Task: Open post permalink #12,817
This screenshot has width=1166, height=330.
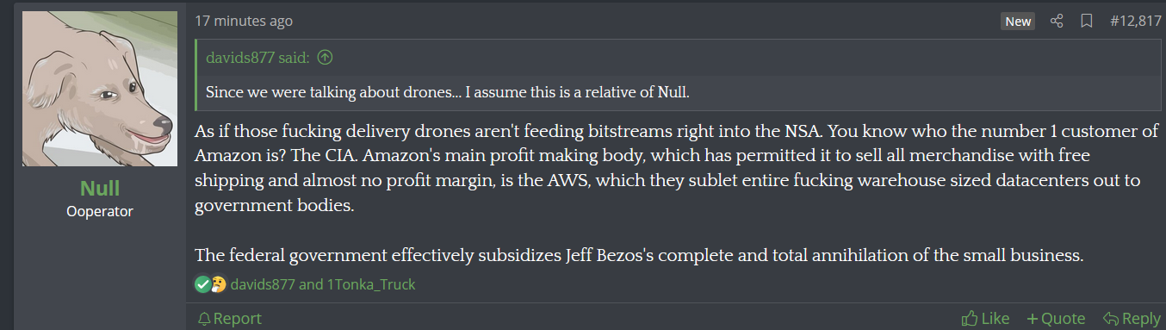Action: pyautogui.click(x=1136, y=22)
